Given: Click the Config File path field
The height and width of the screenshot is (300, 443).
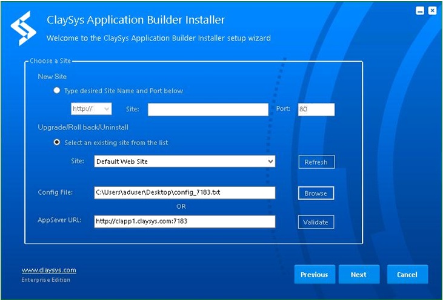Looking at the screenshot, I should [185, 192].
